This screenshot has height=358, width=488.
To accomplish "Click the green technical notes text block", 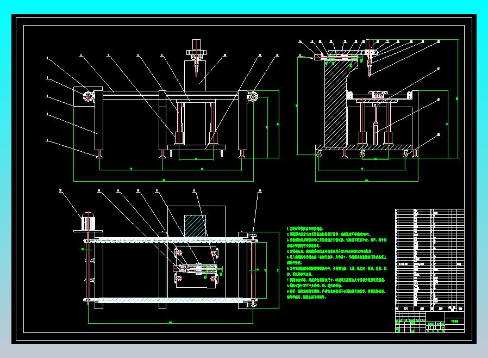I will pos(336,263).
